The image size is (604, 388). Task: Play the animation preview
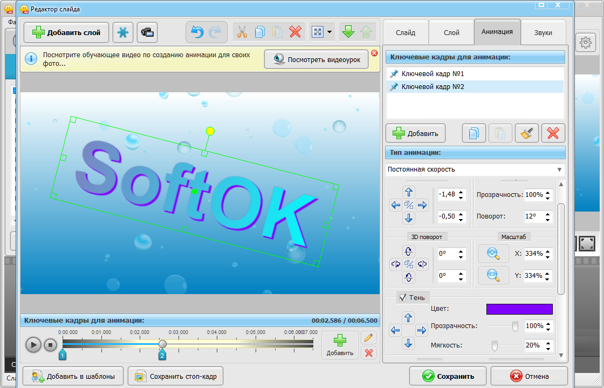click(33, 344)
